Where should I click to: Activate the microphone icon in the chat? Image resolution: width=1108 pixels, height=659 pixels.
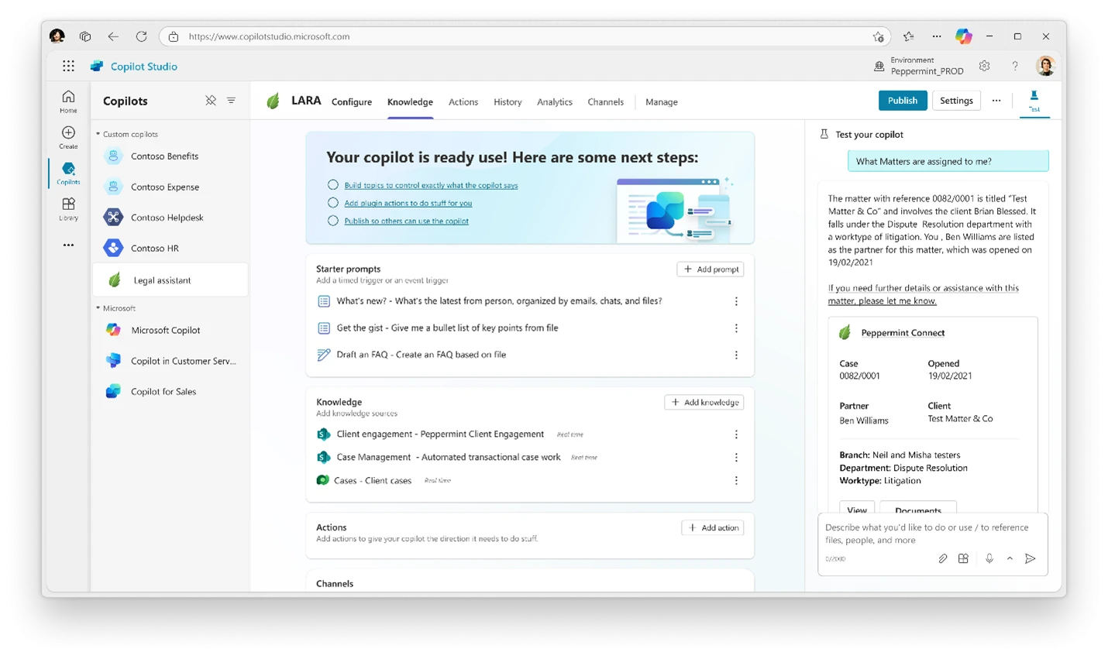[989, 558]
